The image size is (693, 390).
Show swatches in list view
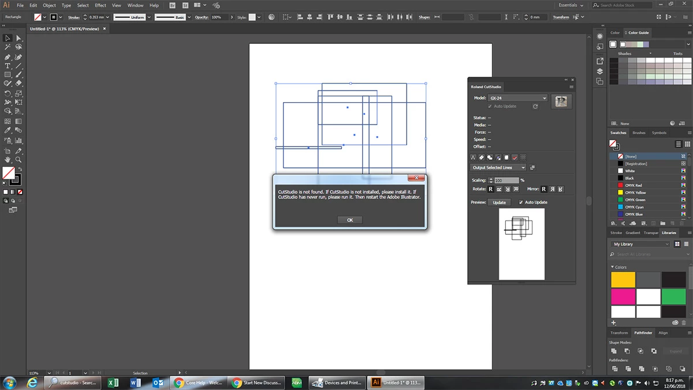679,144
